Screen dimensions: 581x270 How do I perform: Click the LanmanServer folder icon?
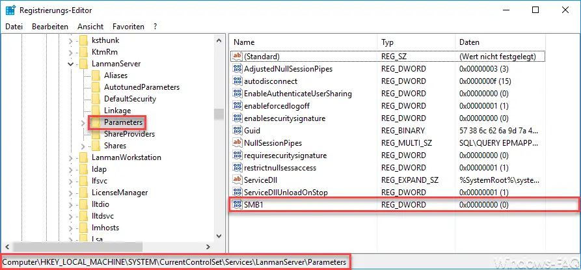pyautogui.click(x=84, y=64)
